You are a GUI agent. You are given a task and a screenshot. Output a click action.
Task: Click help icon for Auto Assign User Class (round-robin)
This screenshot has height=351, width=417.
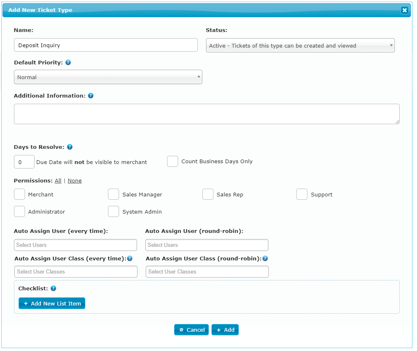click(265, 259)
